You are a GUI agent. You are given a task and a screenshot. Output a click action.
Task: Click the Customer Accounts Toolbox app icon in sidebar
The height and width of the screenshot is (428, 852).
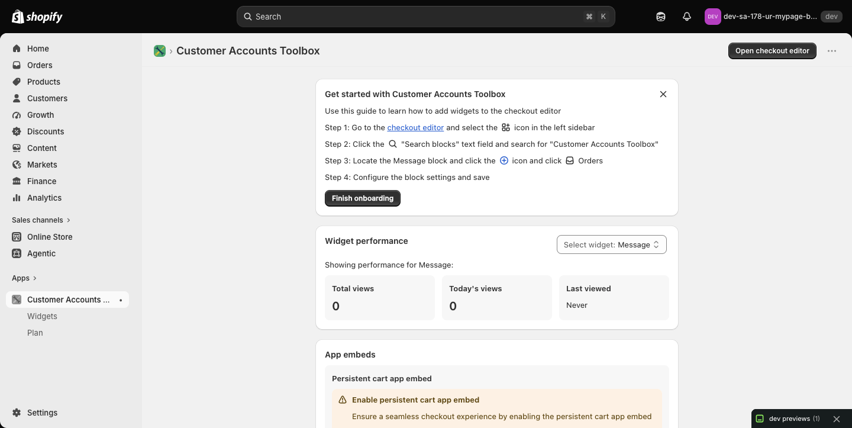point(17,300)
